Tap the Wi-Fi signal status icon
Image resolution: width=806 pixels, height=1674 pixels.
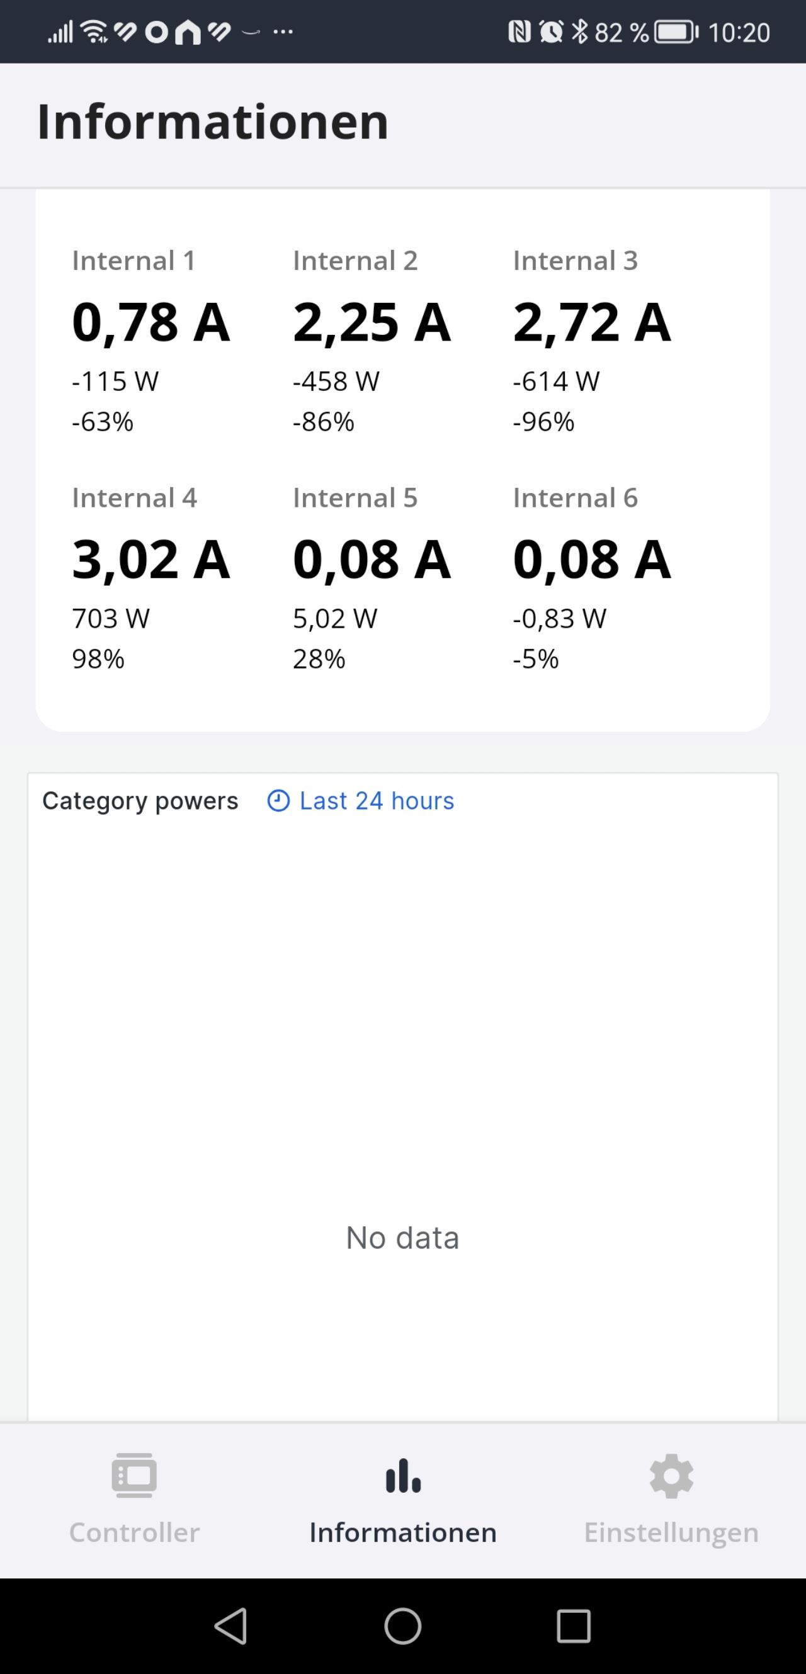[x=95, y=32]
